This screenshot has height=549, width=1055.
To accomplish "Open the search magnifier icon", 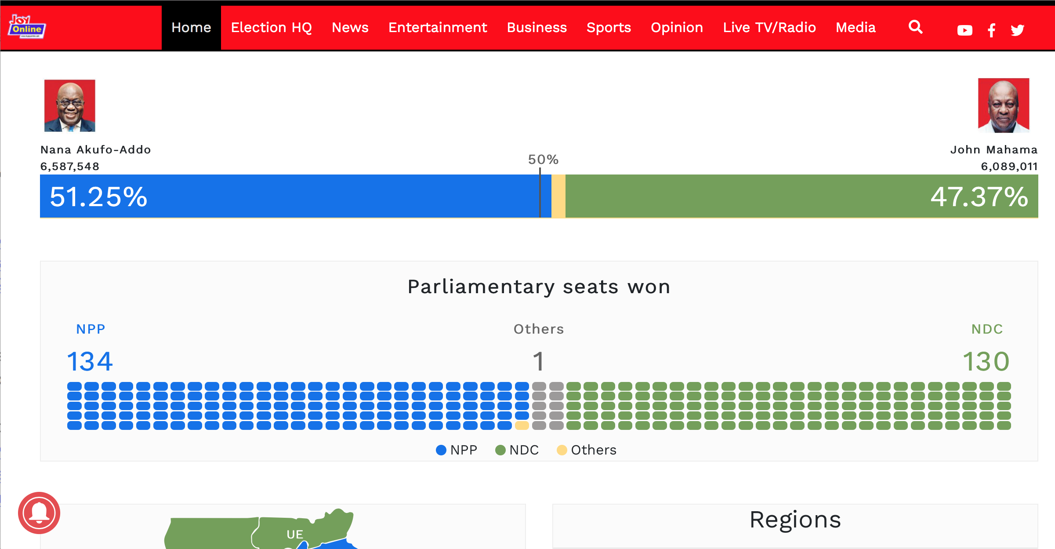I will 916,27.
